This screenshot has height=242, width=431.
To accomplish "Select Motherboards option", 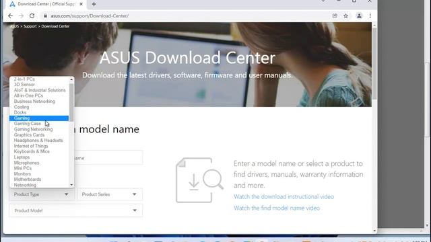I will pyautogui.click(x=39, y=179).
